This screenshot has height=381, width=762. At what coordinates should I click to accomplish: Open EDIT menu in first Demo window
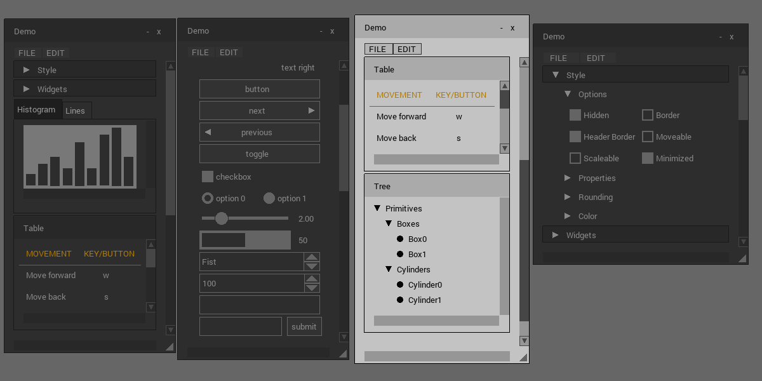(56, 53)
